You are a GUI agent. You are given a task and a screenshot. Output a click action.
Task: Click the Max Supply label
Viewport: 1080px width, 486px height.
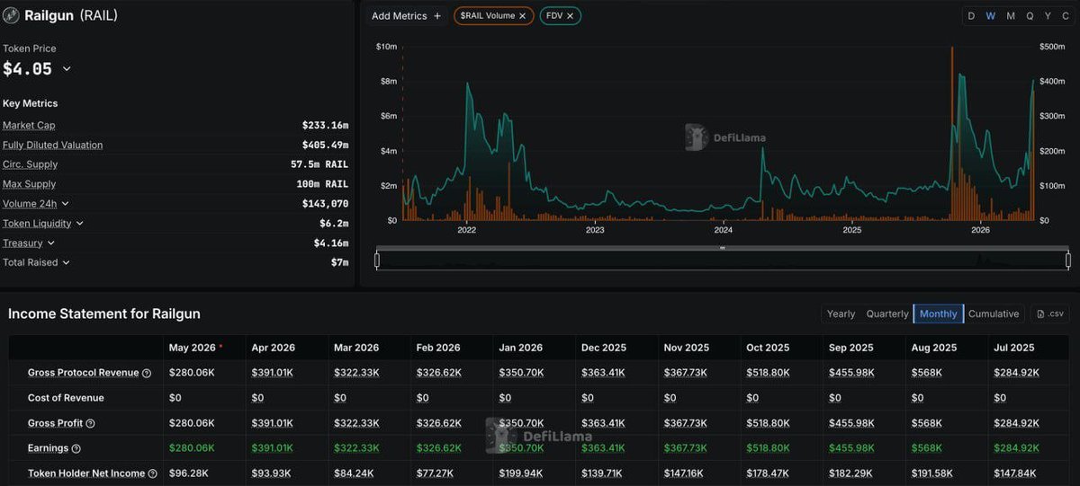pyautogui.click(x=30, y=184)
